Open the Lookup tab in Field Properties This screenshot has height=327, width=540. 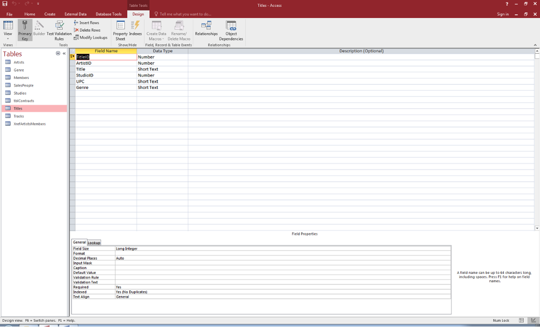94,243
